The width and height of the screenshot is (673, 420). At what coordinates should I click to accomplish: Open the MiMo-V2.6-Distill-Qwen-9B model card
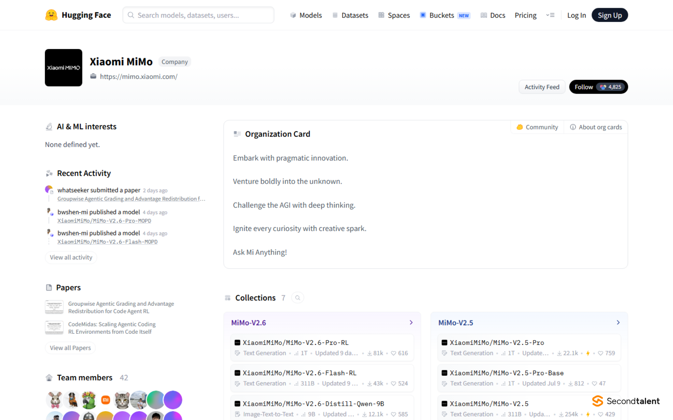[x=322, y=408]
